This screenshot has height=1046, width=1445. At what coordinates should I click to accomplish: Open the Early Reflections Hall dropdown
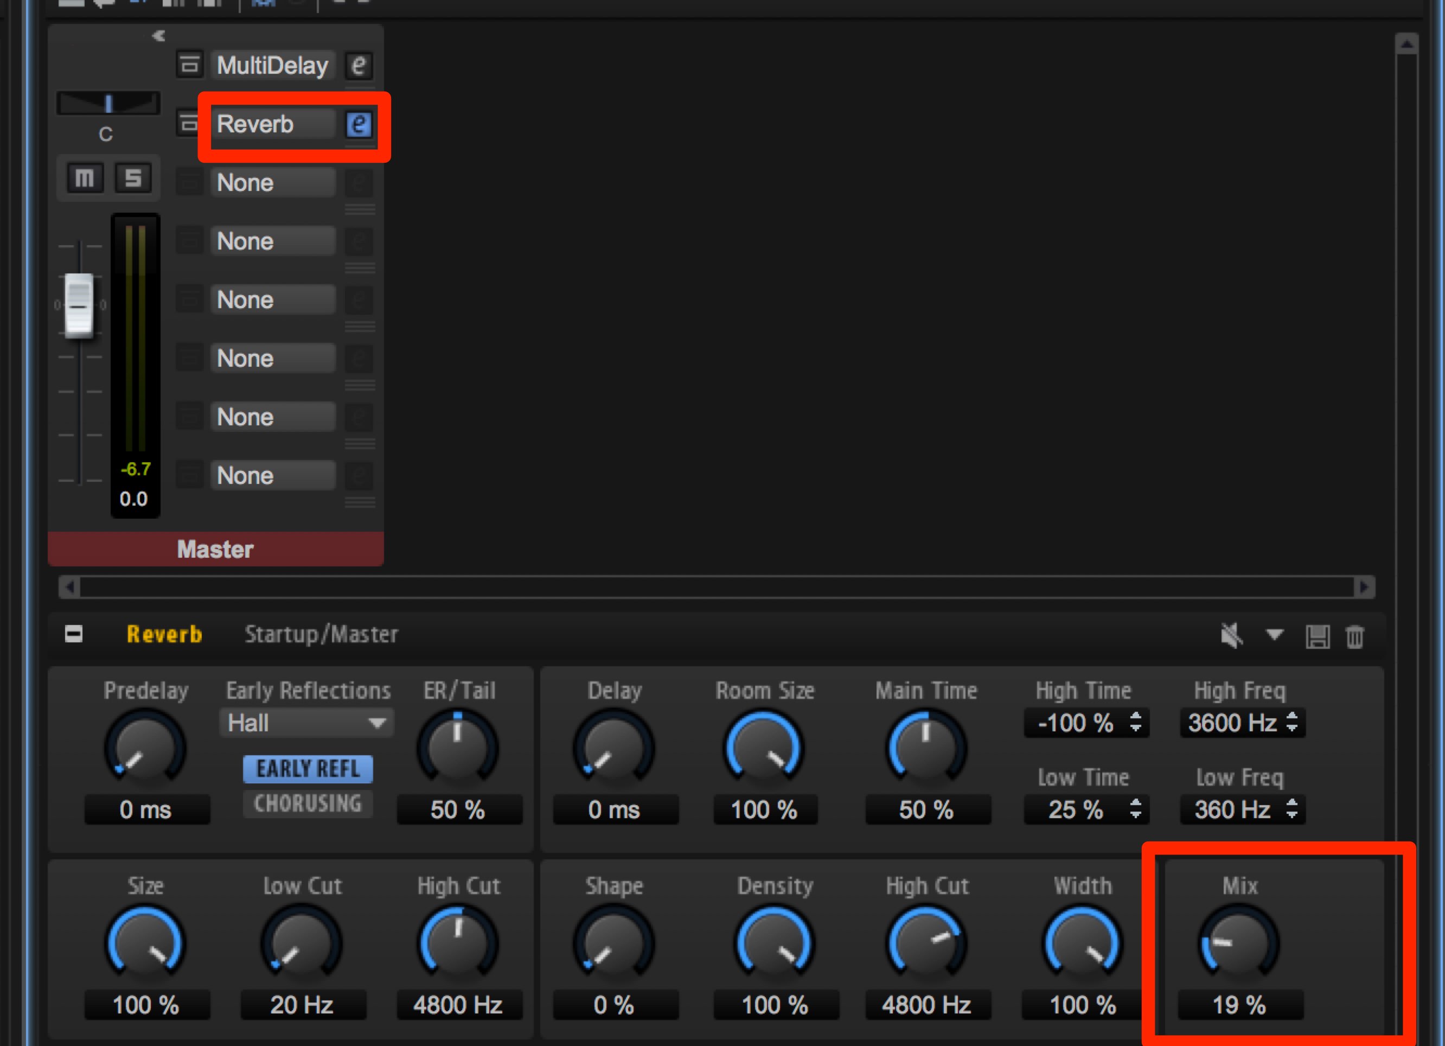306,724
